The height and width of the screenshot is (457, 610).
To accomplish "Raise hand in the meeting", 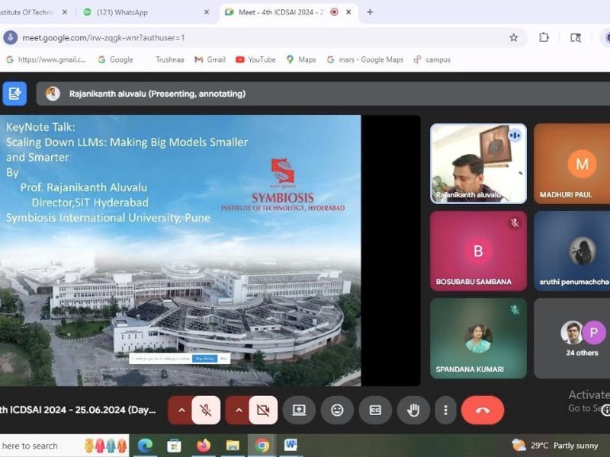I will tap(413, 411).
